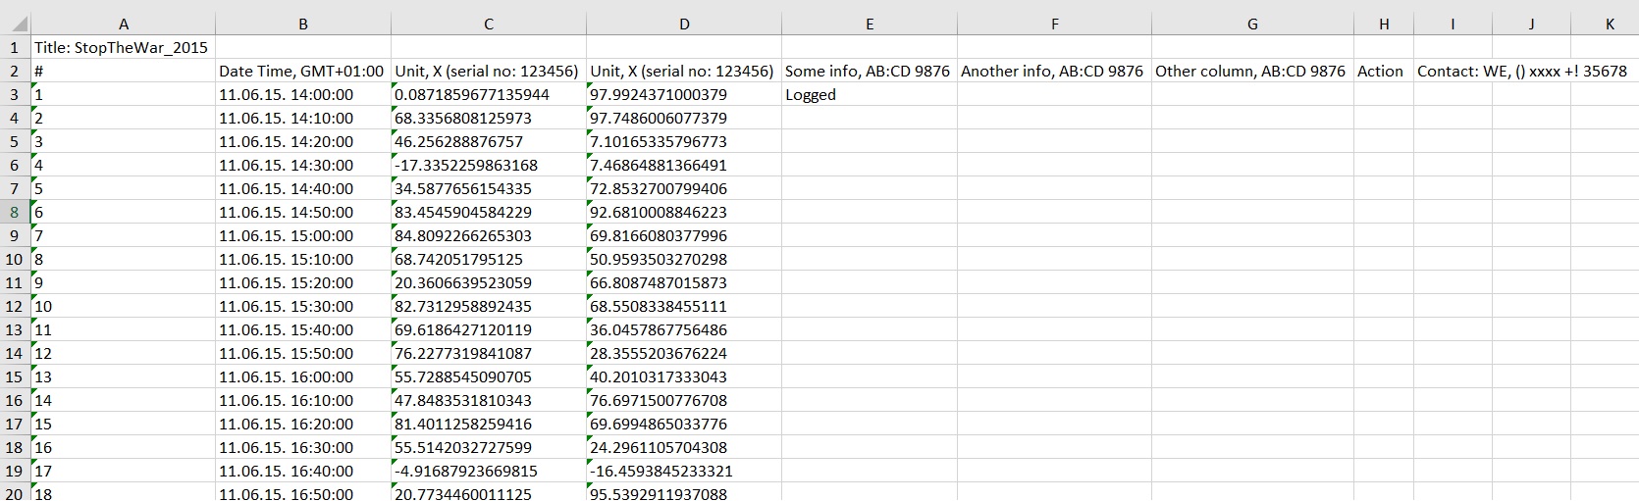Select column B header
Screen dimensions: 1639x501
click(302, 25)
